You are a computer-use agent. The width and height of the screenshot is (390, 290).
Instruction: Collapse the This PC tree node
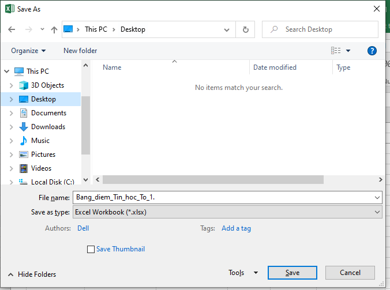(x=7, y=71)
